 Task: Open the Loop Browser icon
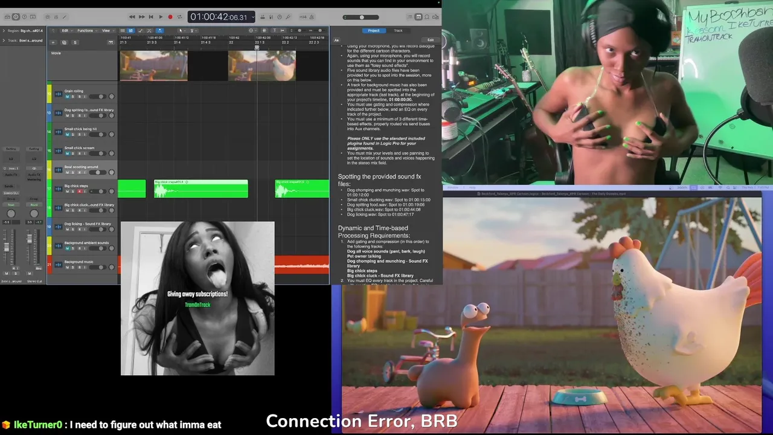[x=427, y=17]
